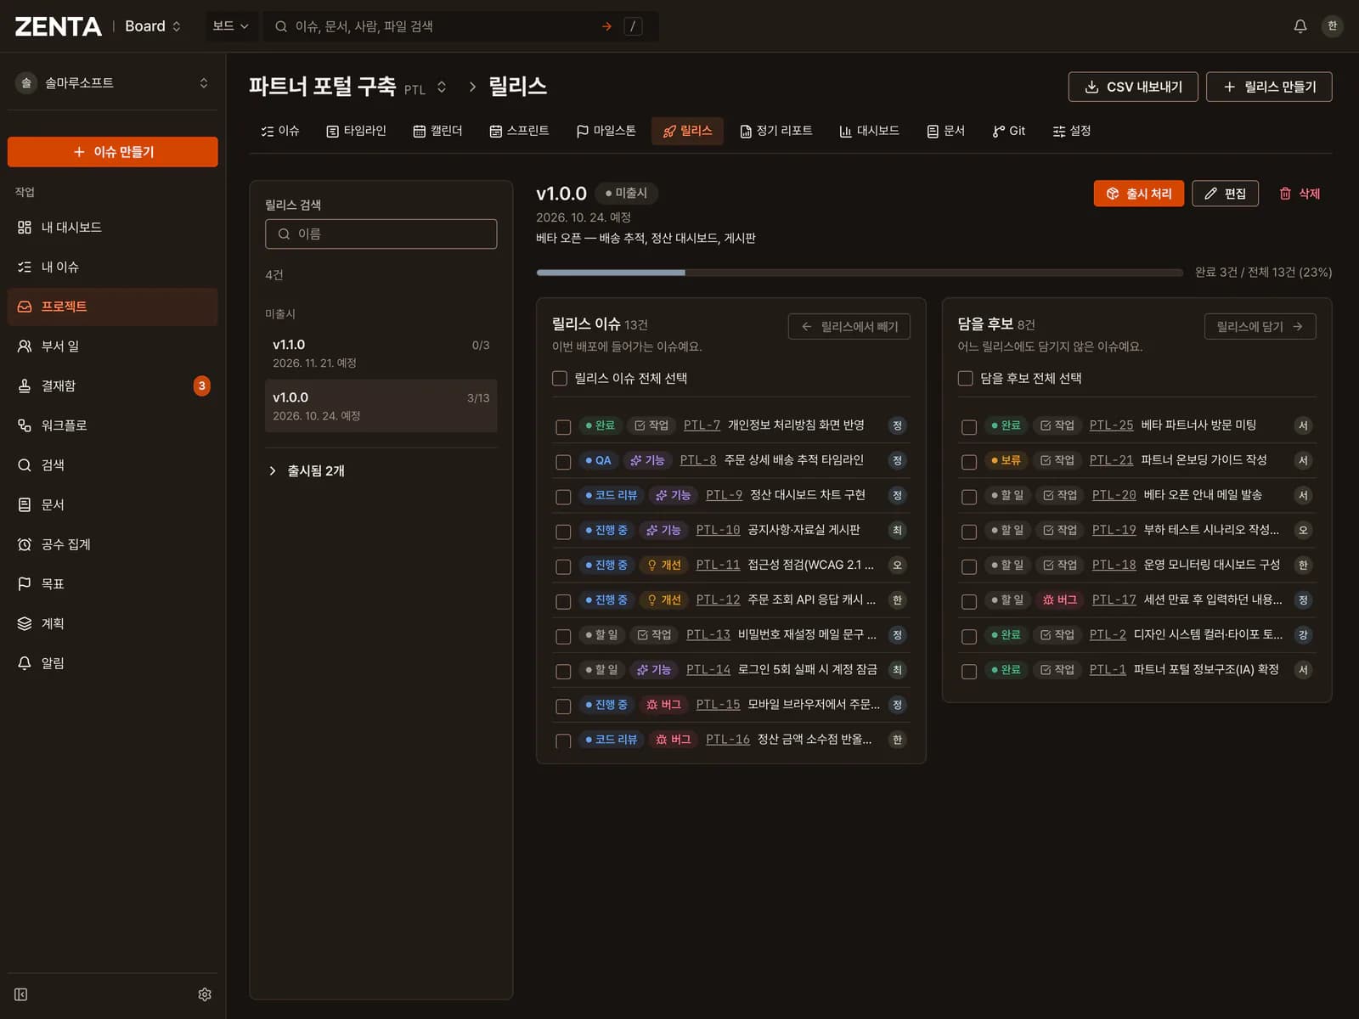Select PTL-17 candidate checkbox
Screen dimensions: 1359x1019
tap(969, 601)
